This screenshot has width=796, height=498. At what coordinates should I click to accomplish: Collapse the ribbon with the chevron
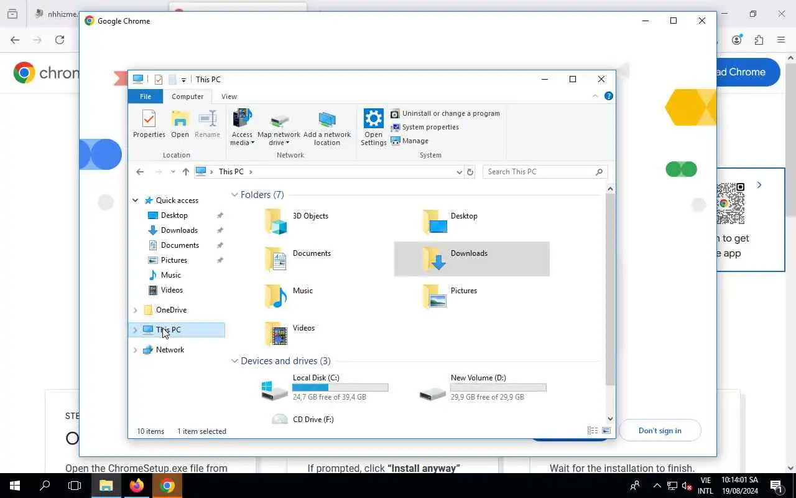(595, 96)
